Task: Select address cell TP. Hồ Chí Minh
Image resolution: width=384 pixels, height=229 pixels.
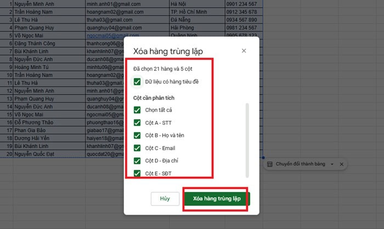Action: pyautogui.click(x=197, y=12)
